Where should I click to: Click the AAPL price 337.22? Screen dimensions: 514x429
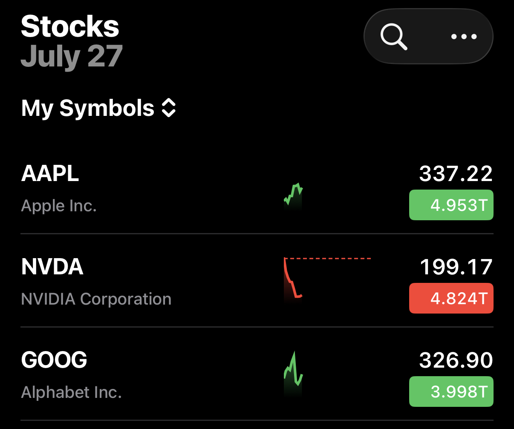point(456,174)
